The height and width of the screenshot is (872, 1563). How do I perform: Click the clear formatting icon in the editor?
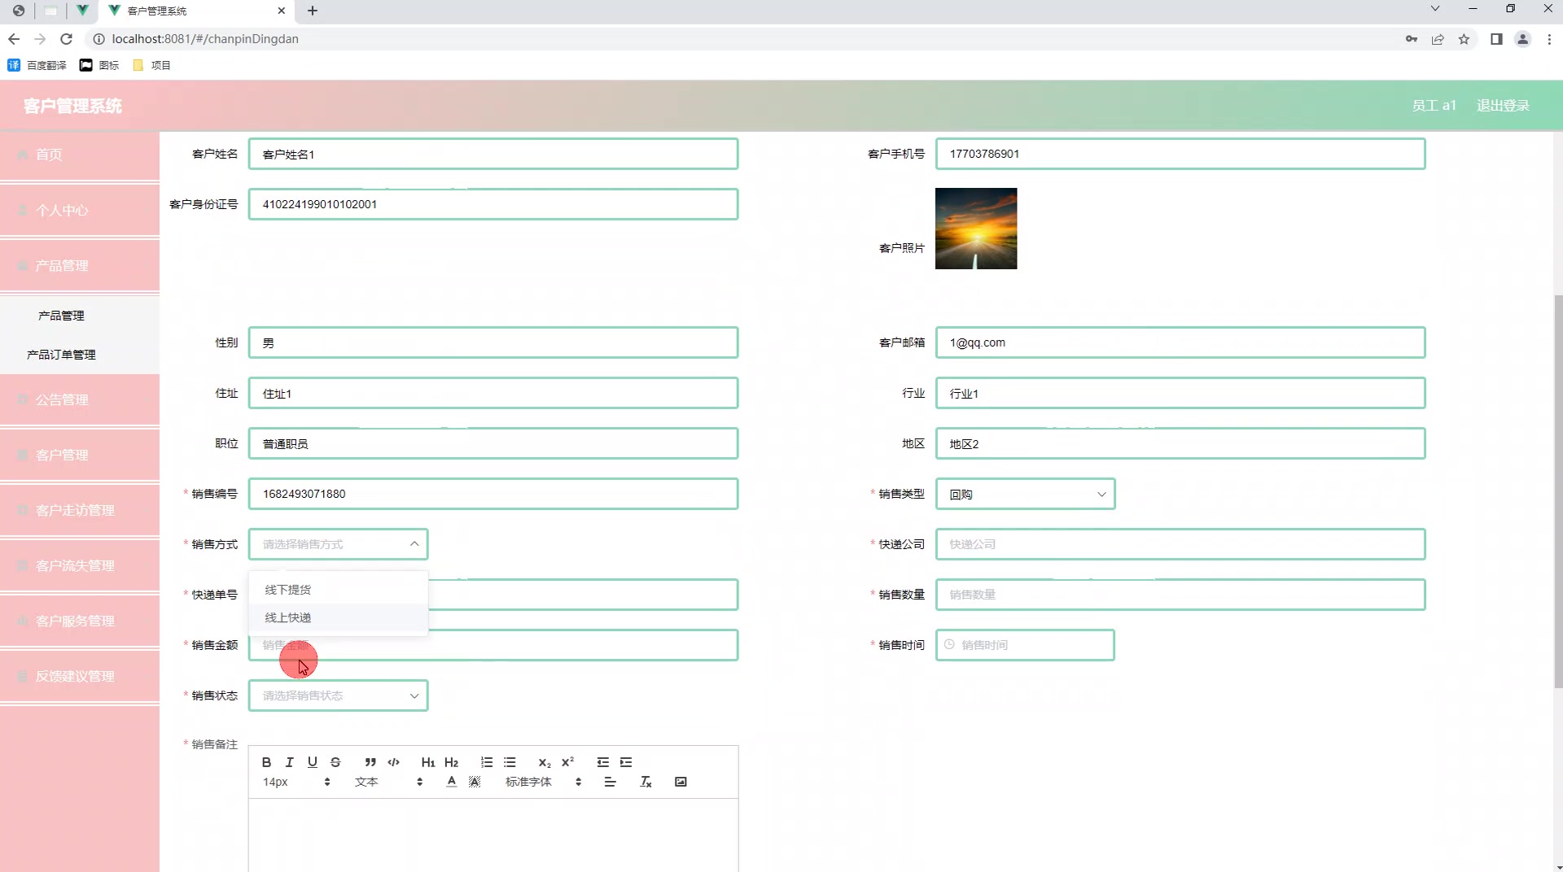tap(646, 782)
